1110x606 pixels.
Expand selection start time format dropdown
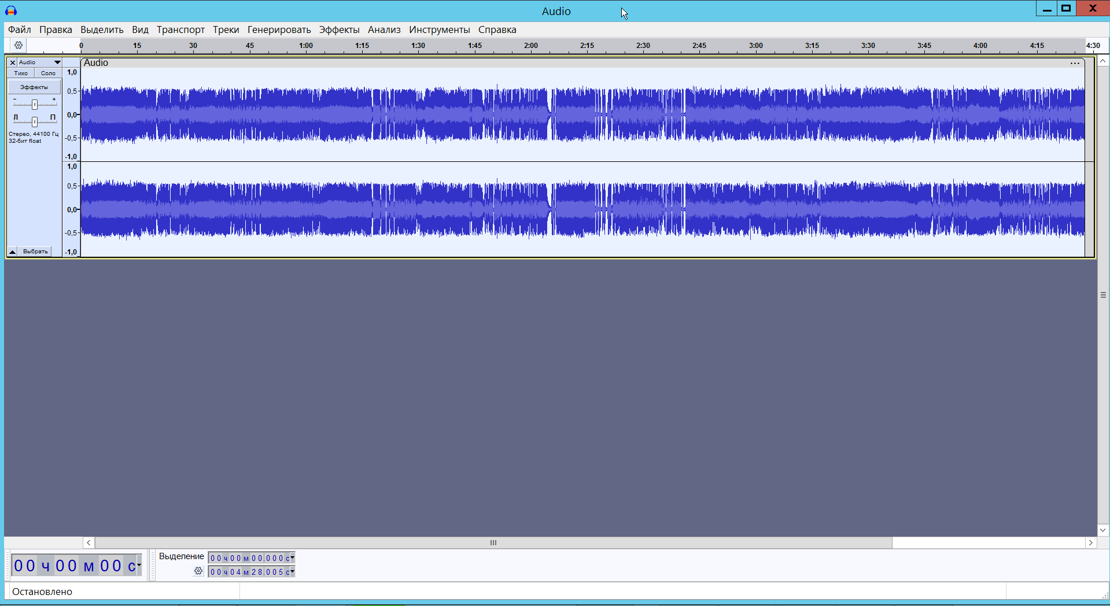pyautogui.click(x=292, y=557)
